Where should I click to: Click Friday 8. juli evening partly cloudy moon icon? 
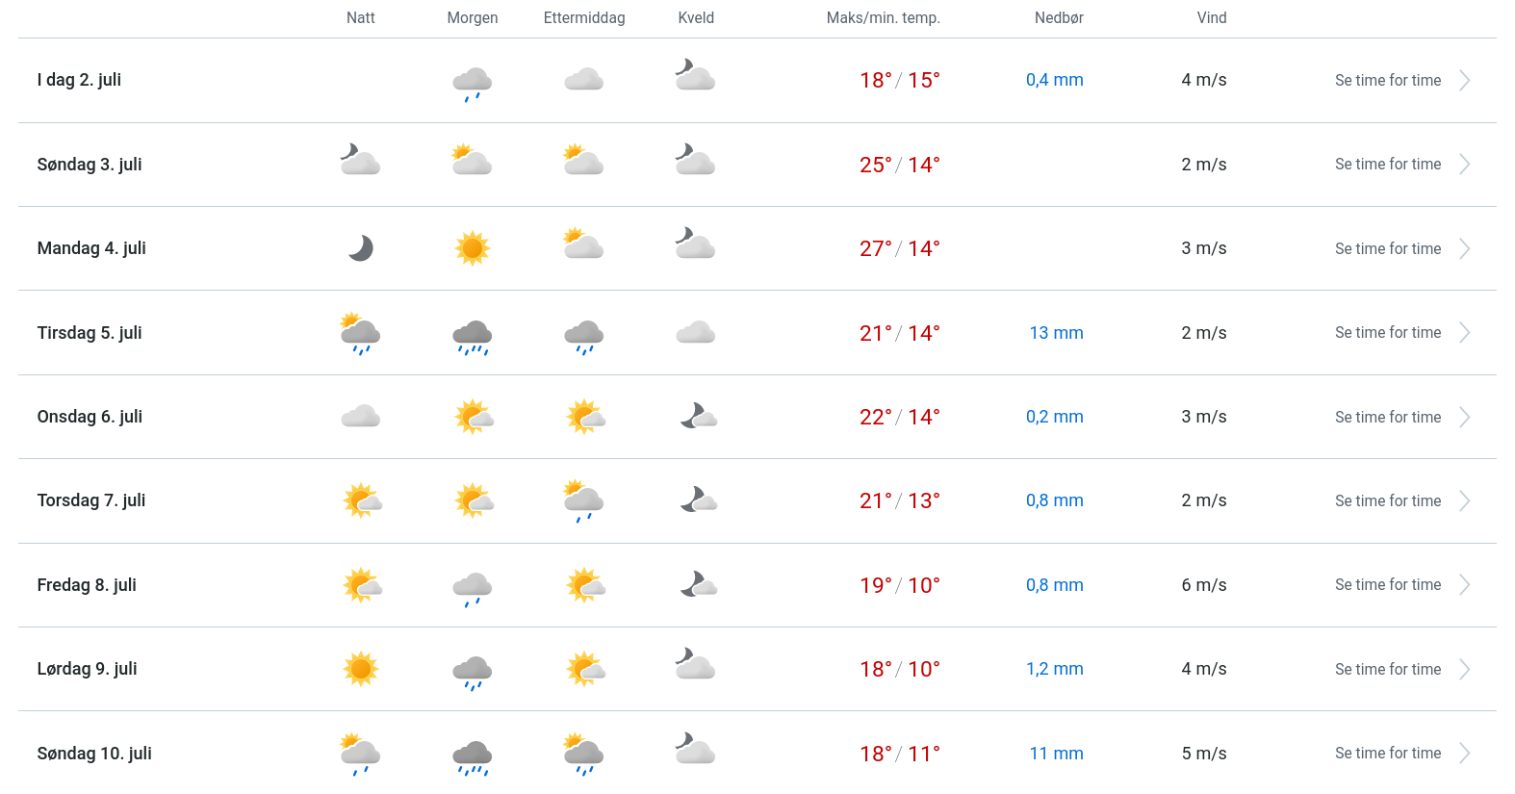coord(698,584)
